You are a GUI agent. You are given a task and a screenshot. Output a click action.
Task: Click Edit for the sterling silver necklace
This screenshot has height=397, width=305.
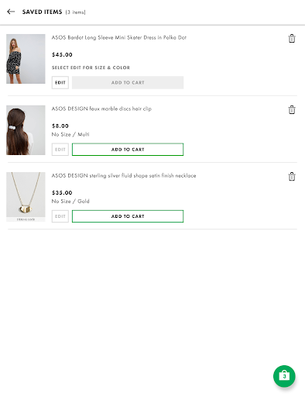click(x=60, y=216)
